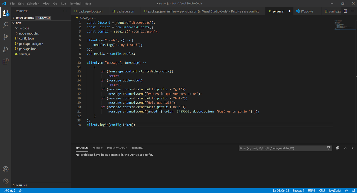Click errors and warnings status indicator
Screen dimensions: 357x193
coord(10,191)
